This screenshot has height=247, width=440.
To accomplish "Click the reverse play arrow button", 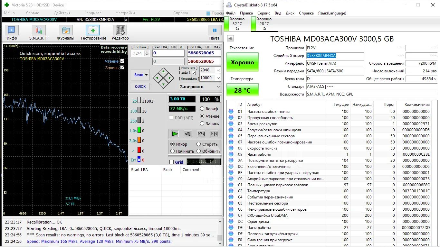I will pyautogui.click(x=188, y=134).
